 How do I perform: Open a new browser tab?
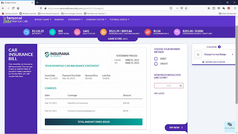[37, 3]
